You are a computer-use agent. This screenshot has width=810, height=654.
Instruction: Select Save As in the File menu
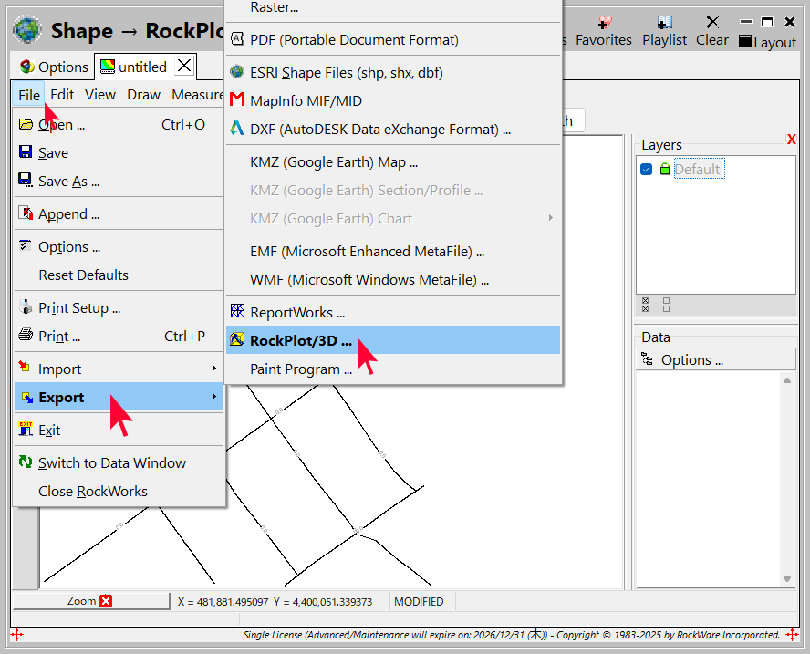pos(68,181)
